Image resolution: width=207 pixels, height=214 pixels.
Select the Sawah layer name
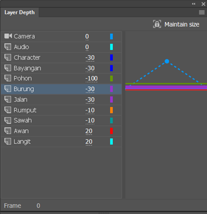[23, 121]
